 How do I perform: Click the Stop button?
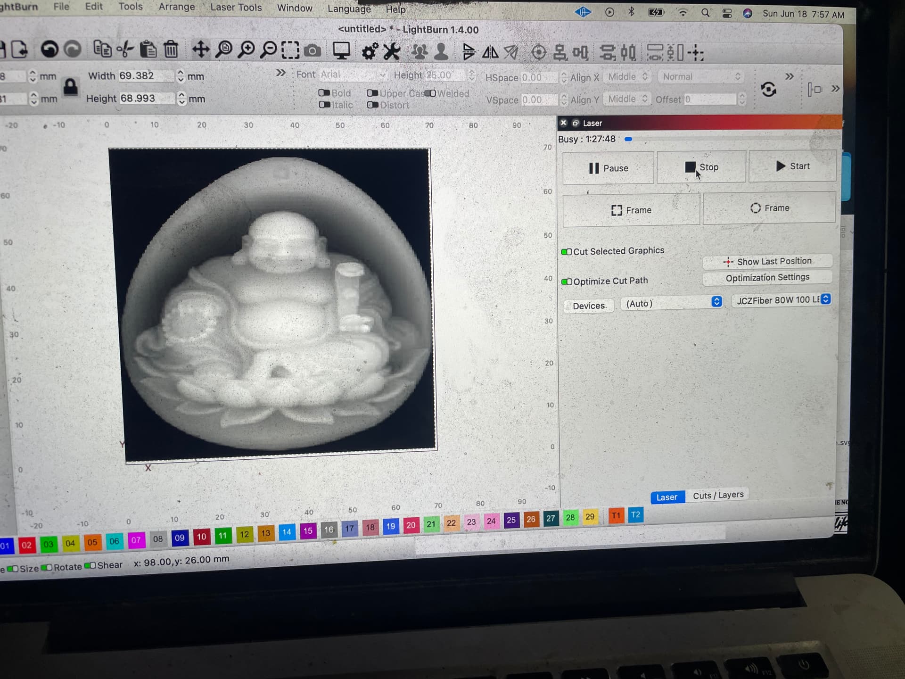[701, 167]
